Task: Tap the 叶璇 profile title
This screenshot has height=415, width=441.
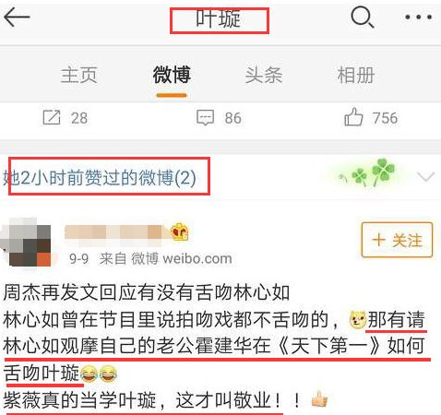Action: pos(219,19)
